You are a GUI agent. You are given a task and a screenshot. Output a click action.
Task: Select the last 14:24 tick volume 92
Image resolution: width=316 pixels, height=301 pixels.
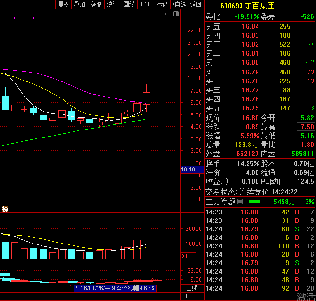tap(260, 288)
